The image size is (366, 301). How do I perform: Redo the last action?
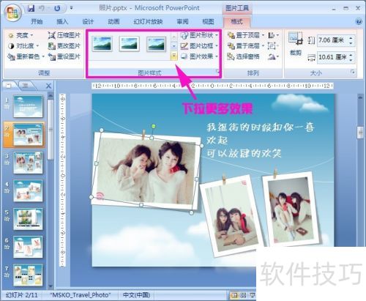(57, 8)
